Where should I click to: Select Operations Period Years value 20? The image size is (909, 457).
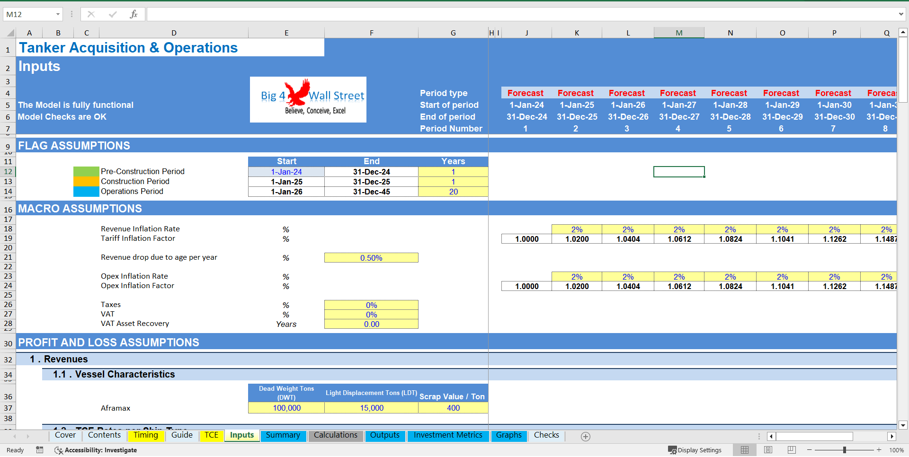pyautogui.click(x=453, y=192)
